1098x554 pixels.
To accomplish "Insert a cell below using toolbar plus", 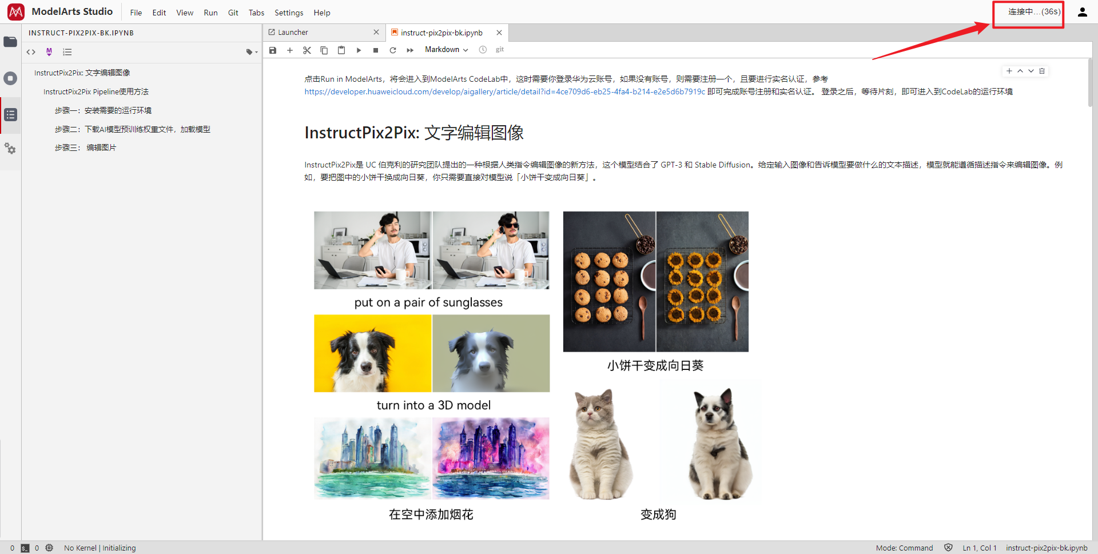I will [x=290, y=50].
